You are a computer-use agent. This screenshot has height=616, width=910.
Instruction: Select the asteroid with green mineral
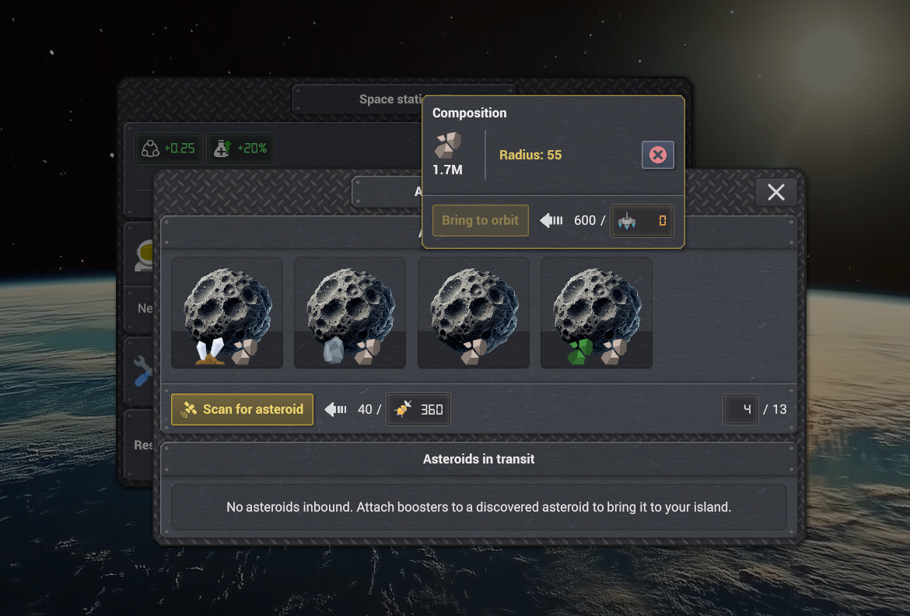click(x=597, y=313)
